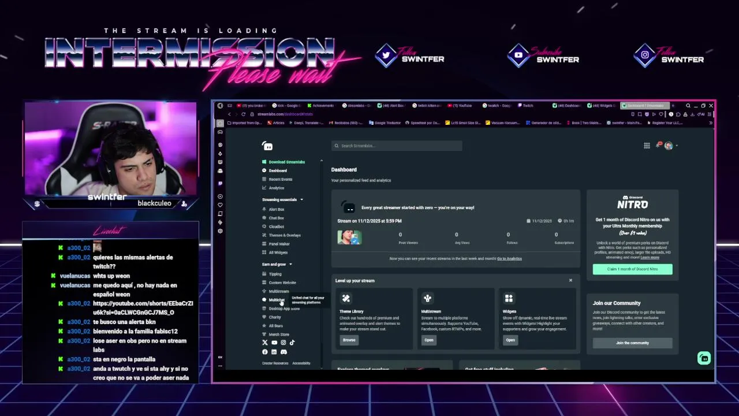
Task: Open the Streamlabs TikTok social icon
Action: [292, 343]
